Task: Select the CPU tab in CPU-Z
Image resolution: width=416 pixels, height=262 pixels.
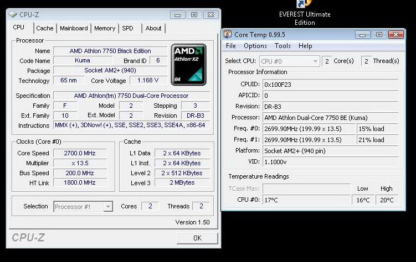Action: tap(19, 28)
